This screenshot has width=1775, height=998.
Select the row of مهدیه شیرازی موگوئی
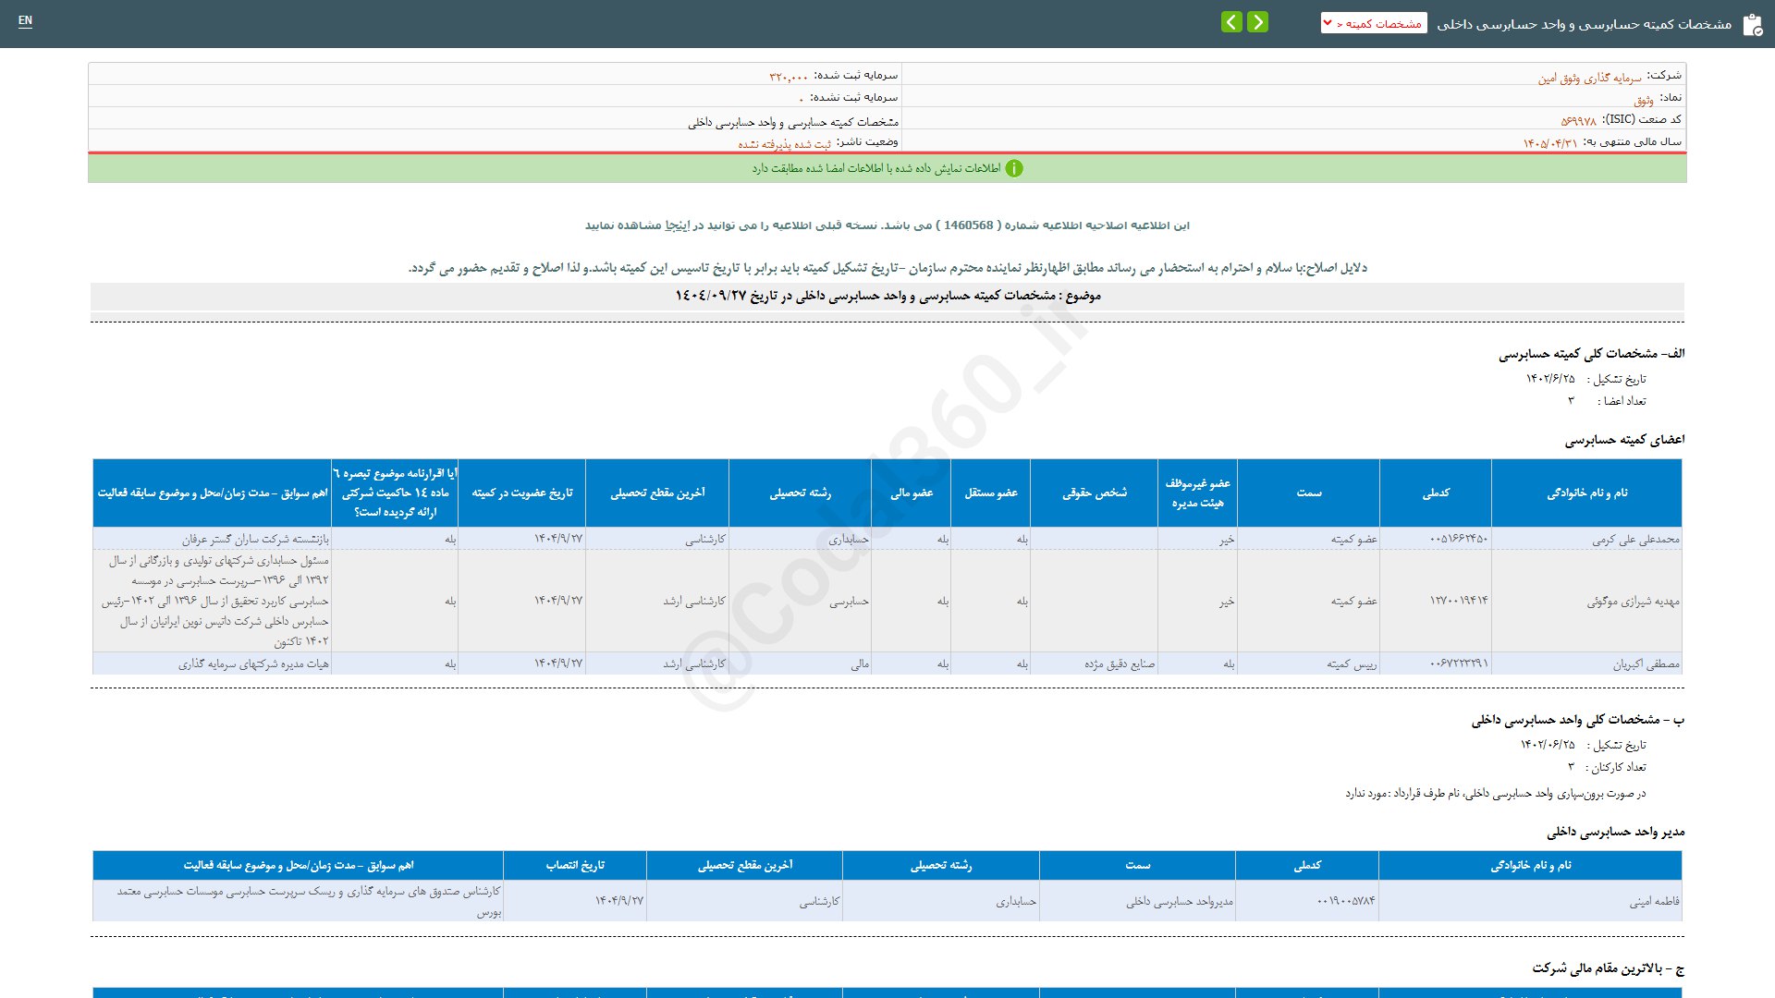click(x=1633, y=602)
